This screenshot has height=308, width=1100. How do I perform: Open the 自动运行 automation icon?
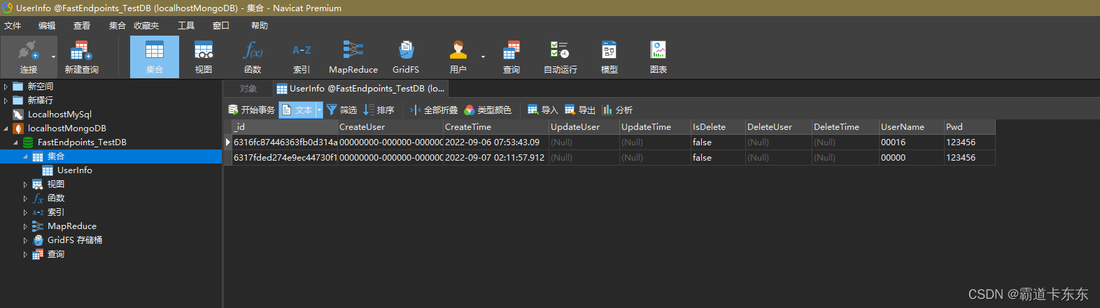pyautogui.click(x=560, y=57)
